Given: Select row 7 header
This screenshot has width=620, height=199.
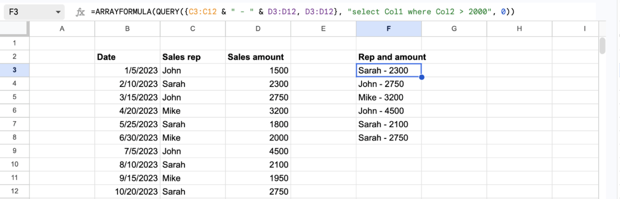Looking at the screenshot, I should [x=15, y=124].
